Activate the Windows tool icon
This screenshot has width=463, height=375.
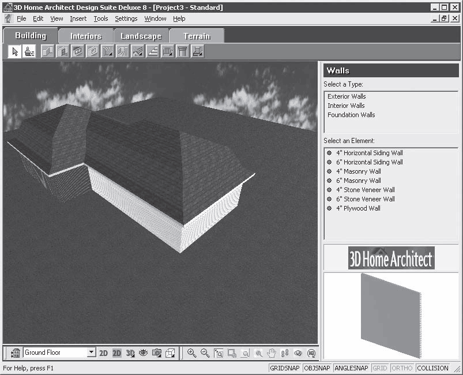[x=78, y=52]
